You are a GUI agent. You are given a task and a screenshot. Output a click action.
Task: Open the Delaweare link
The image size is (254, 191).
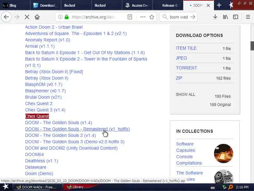36,167
